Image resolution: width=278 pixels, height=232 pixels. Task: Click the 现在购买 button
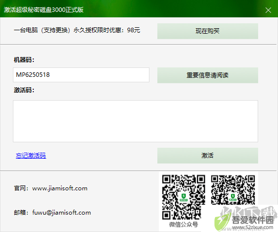(x=208, y=31)
